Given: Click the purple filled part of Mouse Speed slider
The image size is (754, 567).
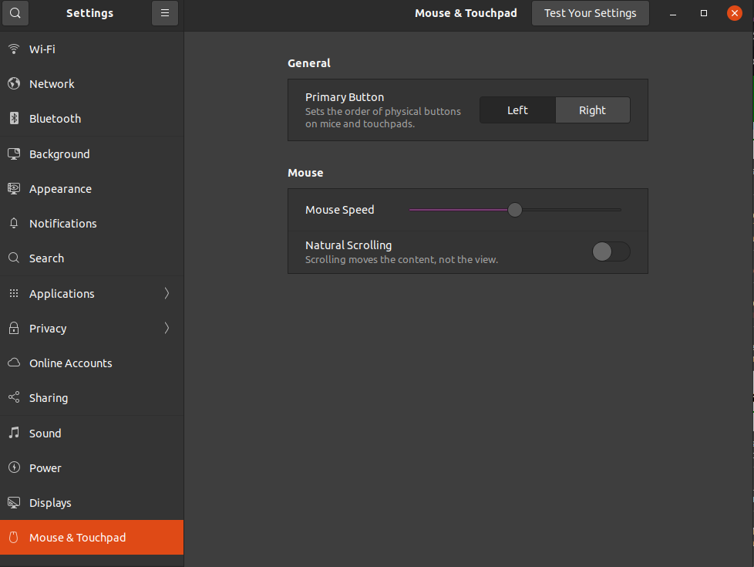Looking at the screenshot, I should click(x=458, y=210).
